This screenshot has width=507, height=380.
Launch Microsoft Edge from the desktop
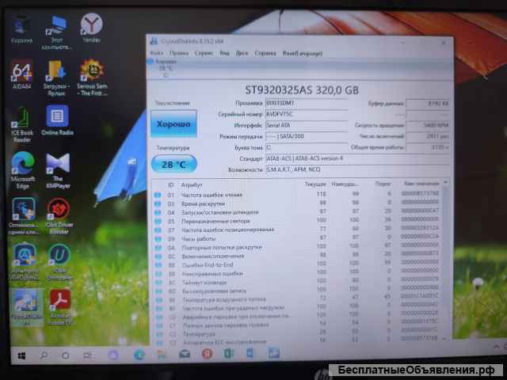(23, 170)
